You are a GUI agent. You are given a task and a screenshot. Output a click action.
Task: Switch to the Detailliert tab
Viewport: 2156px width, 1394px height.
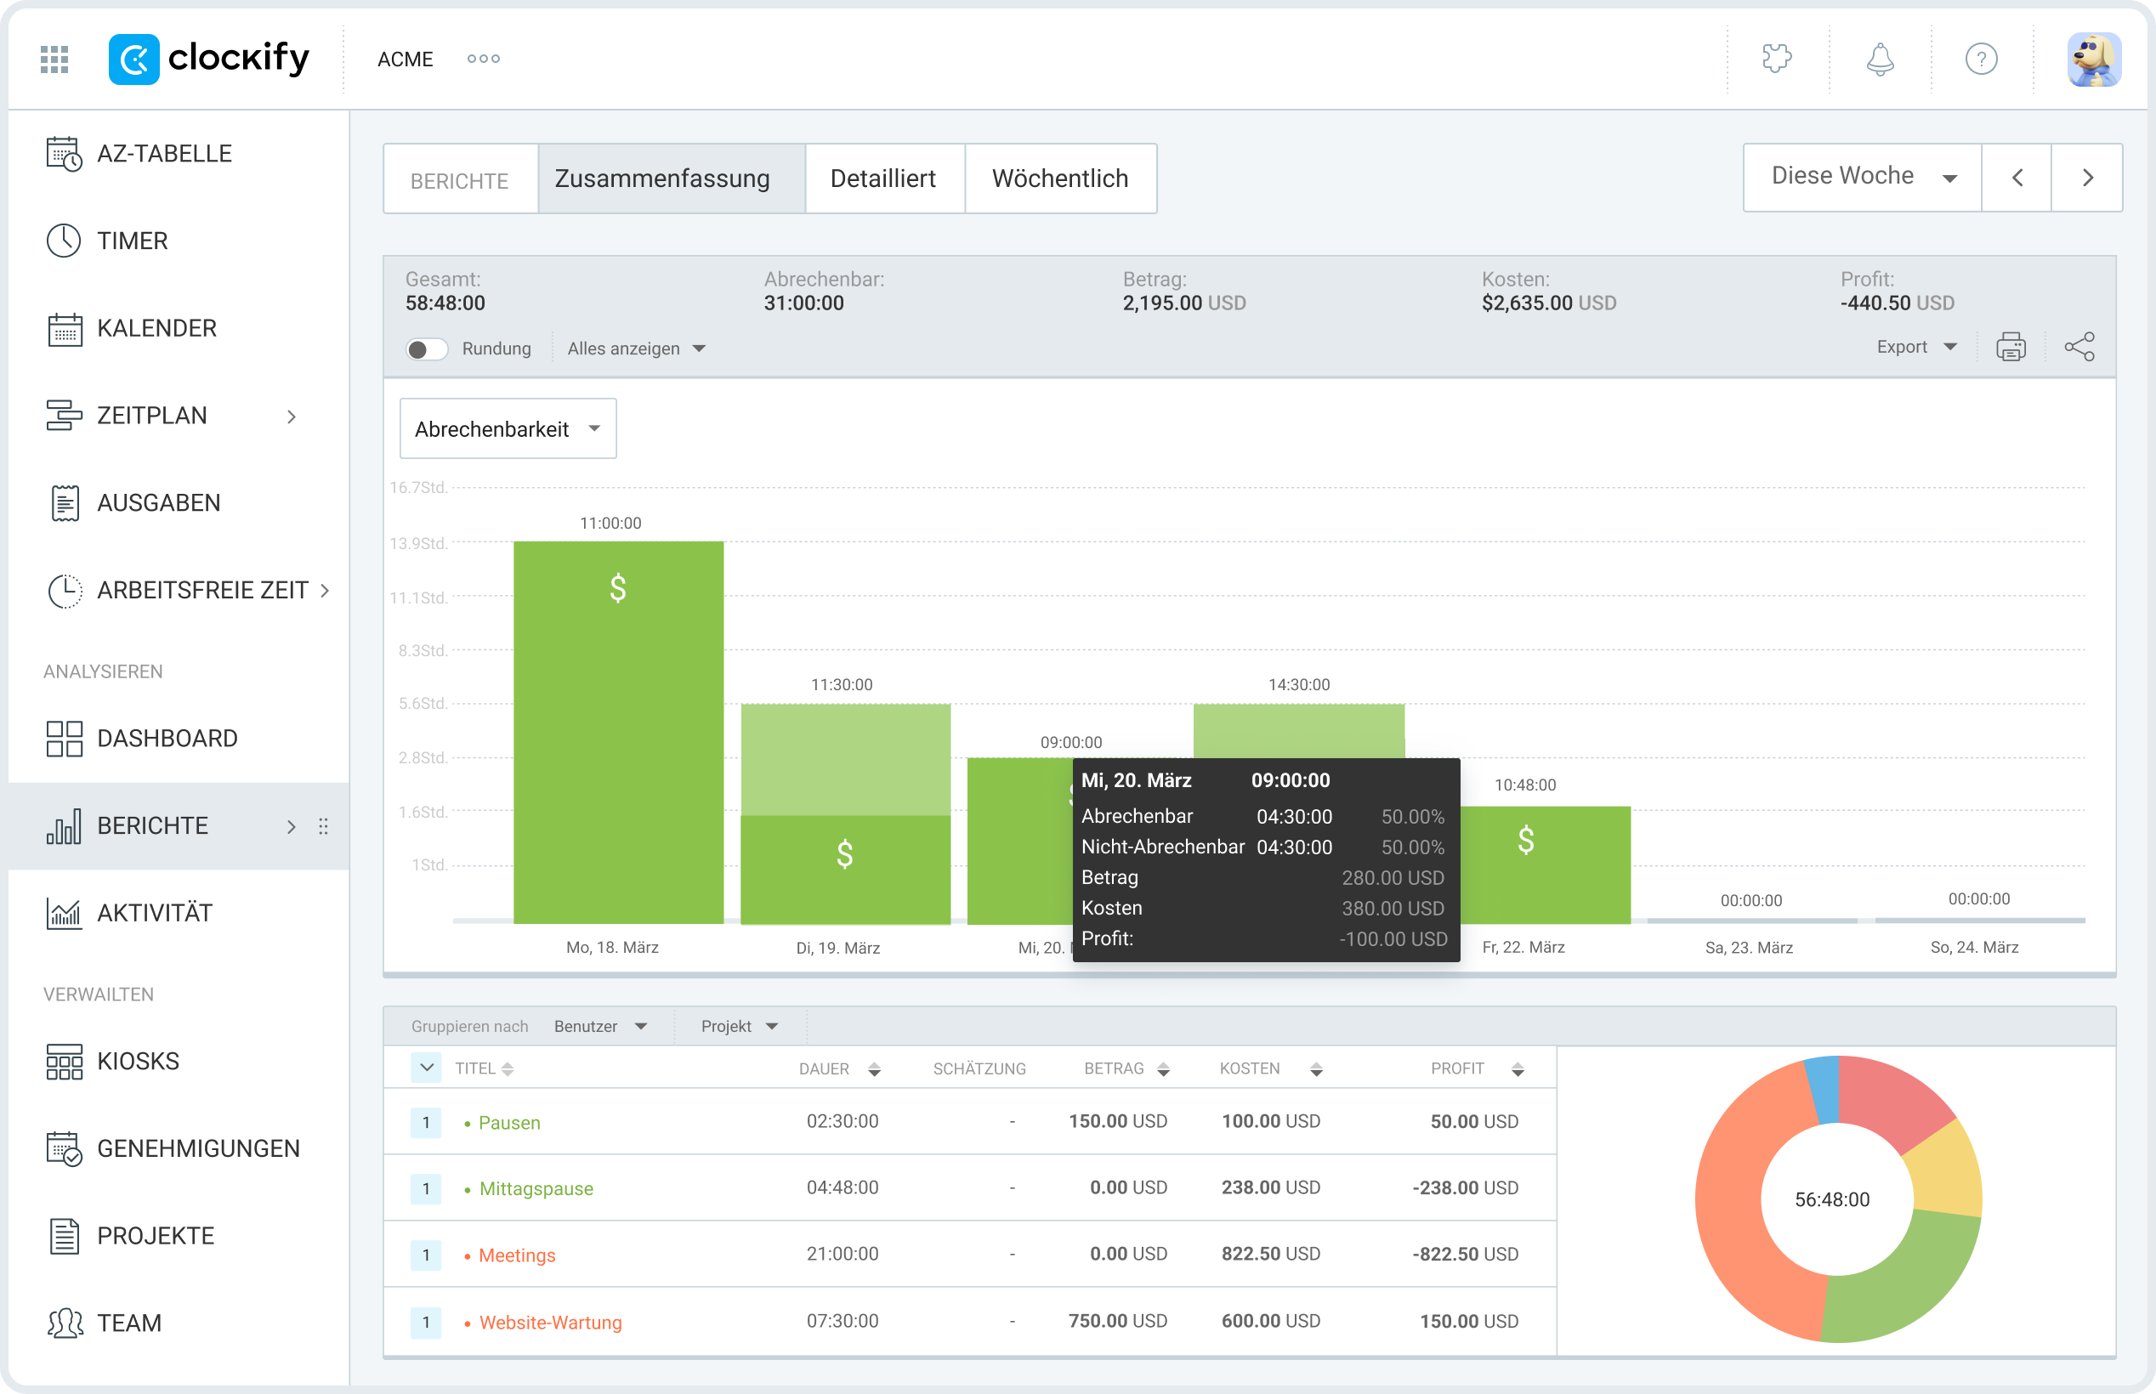(x=883, y=178)
